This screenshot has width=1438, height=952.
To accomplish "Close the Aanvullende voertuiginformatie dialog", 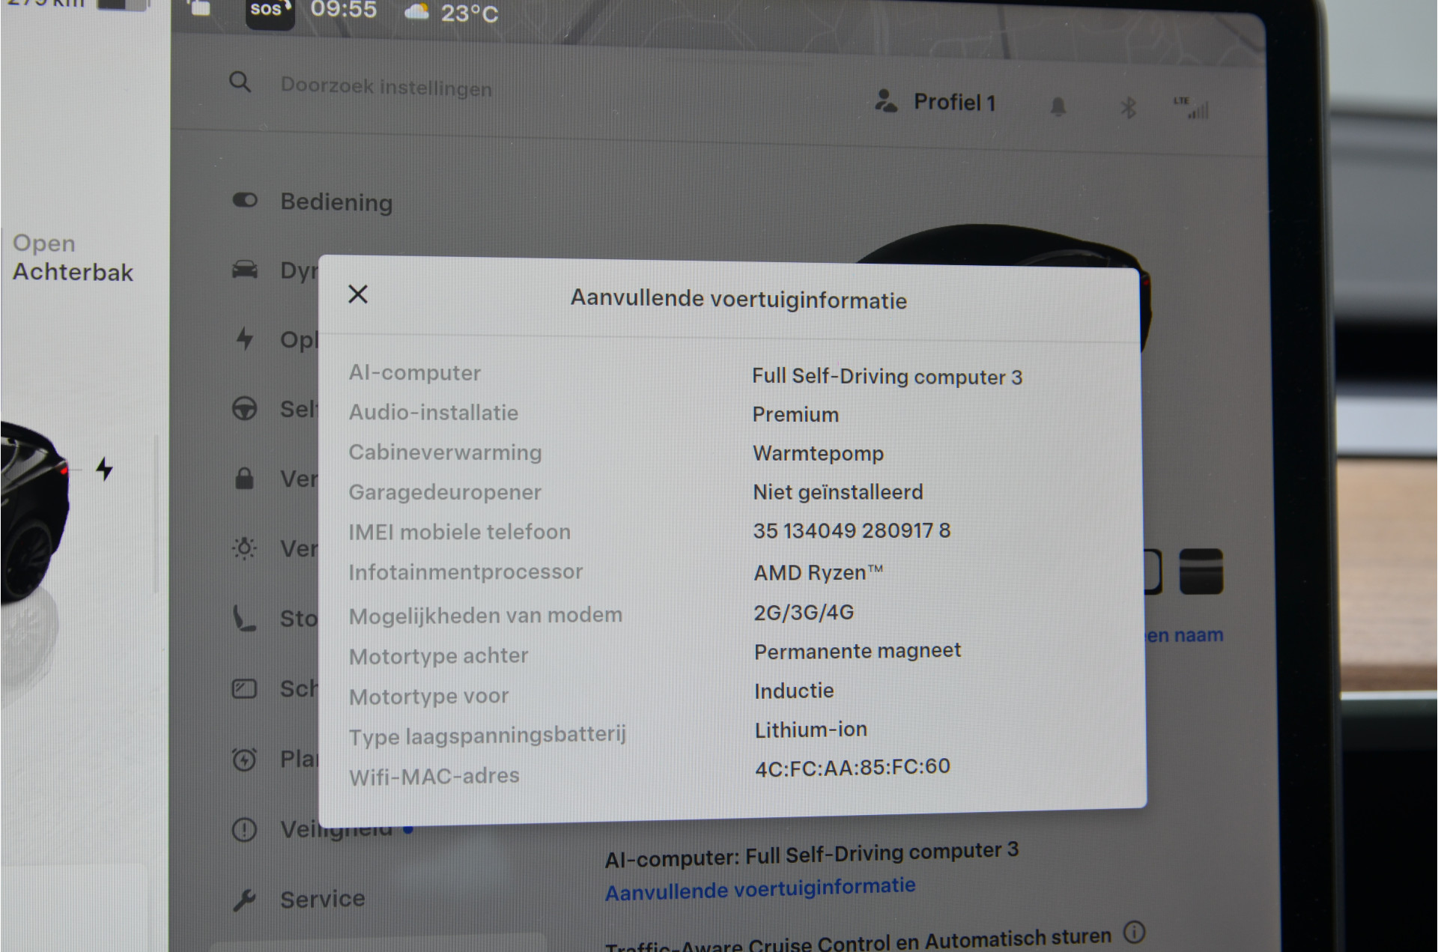I will click(358, 294).
